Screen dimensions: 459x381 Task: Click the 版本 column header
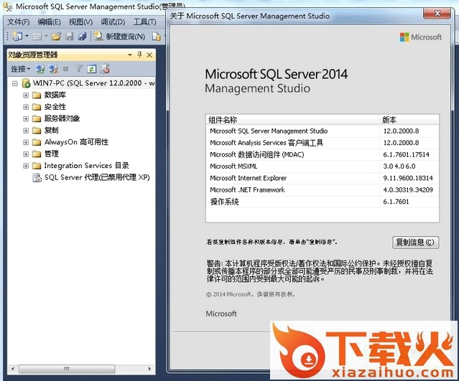click(x=409, y=120)
